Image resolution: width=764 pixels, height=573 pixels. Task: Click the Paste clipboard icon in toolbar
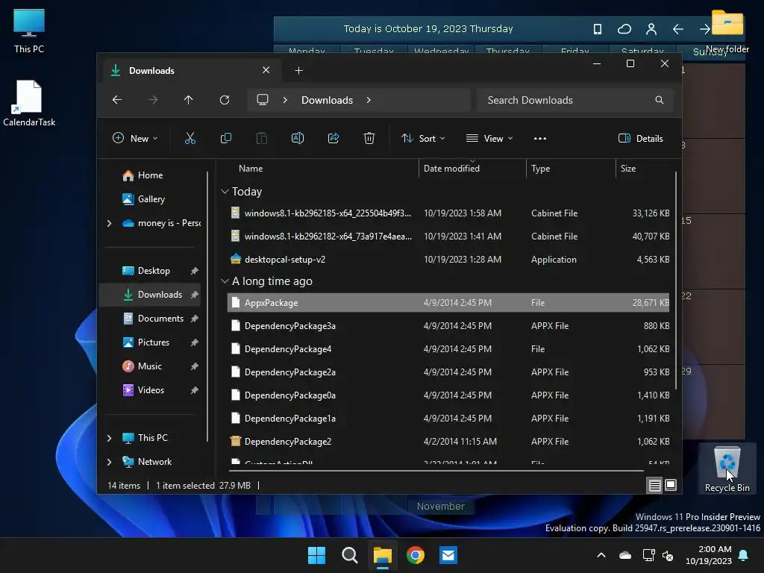[262, 138]
